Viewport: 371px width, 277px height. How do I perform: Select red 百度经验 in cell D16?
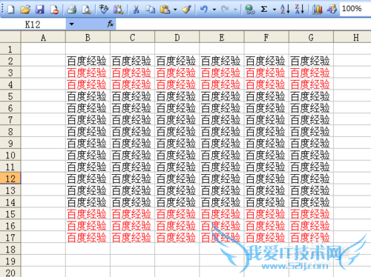coord(177,226)
